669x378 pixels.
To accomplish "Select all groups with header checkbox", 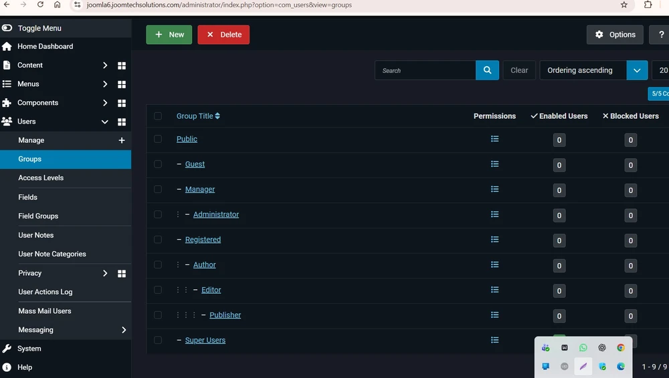I will (x=158, y=116).
